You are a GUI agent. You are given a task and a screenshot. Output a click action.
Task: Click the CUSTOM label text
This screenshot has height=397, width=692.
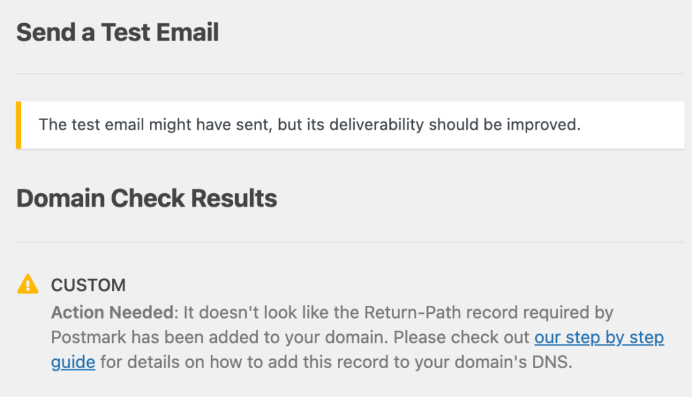click(88, 286)
